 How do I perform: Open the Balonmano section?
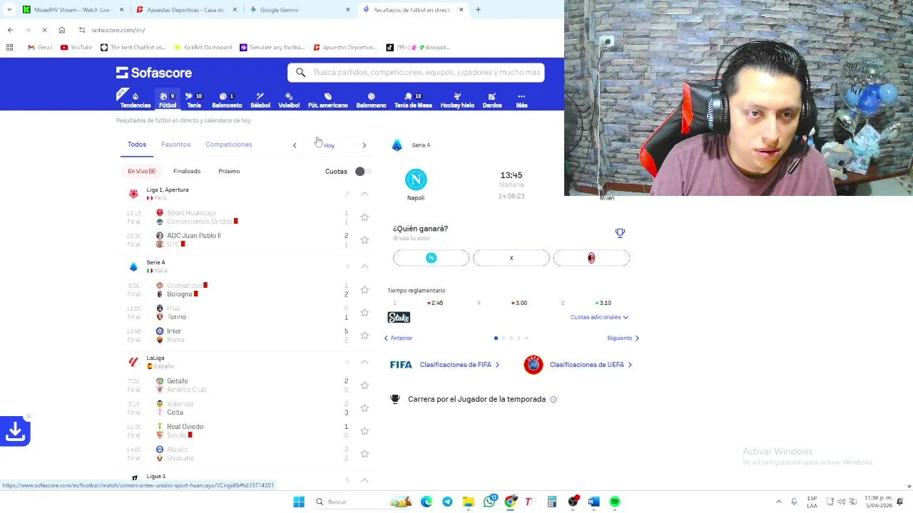coord(371,100)
